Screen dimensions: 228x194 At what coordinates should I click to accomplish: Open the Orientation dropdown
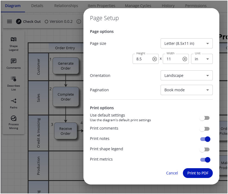186,76
